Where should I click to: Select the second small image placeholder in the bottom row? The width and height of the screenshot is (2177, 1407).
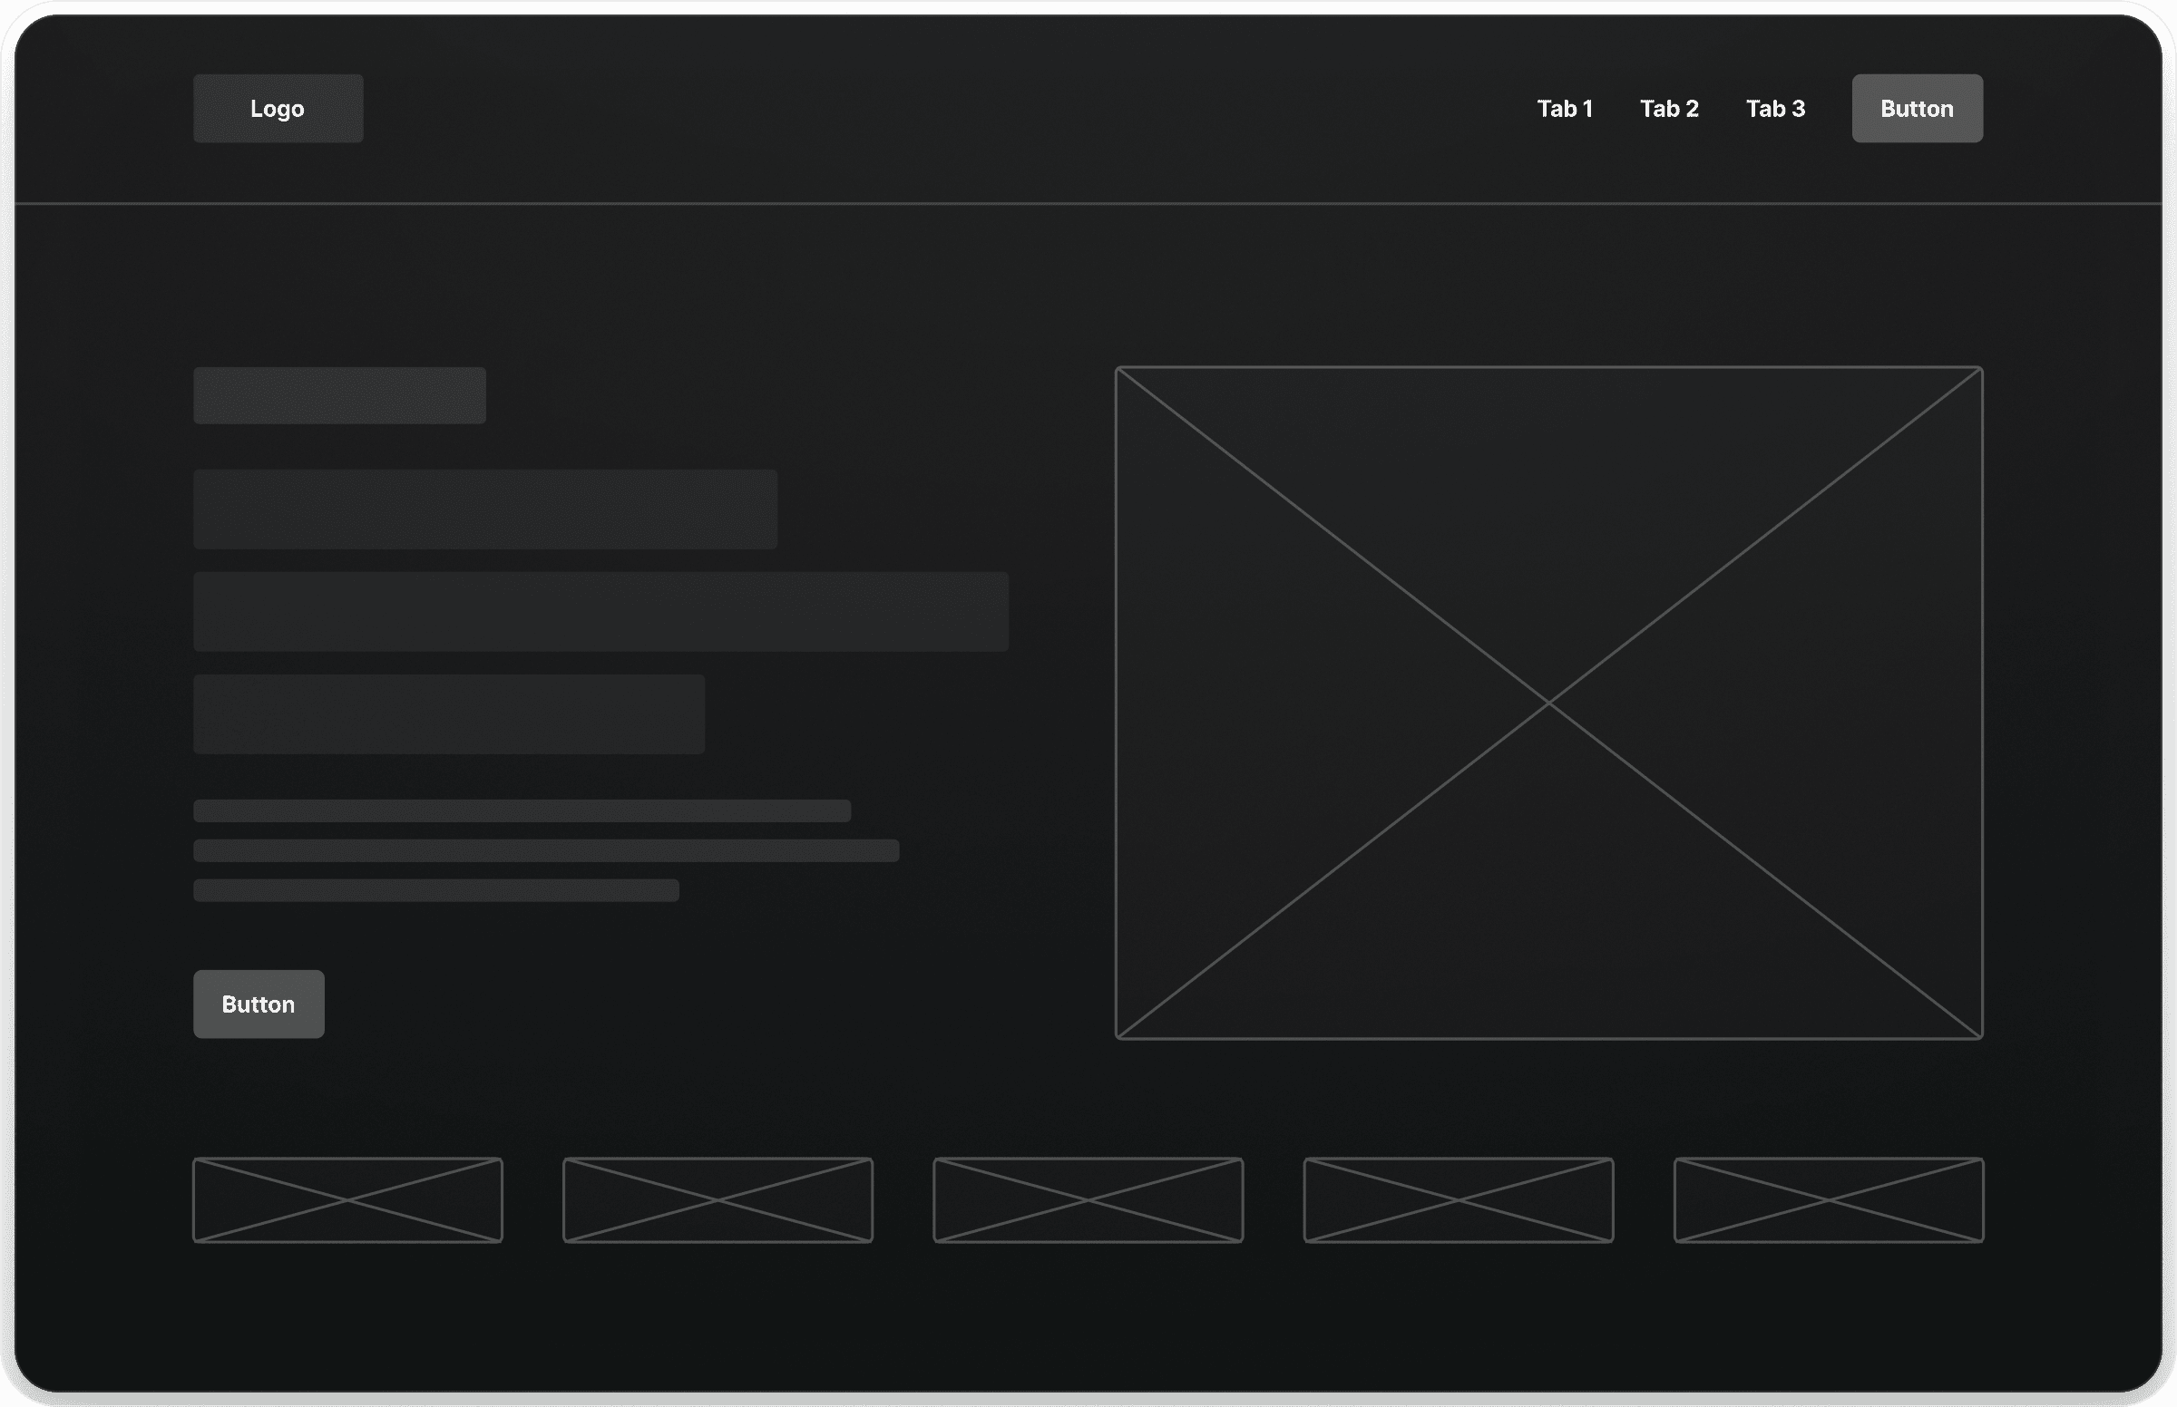click(718, 1199)
